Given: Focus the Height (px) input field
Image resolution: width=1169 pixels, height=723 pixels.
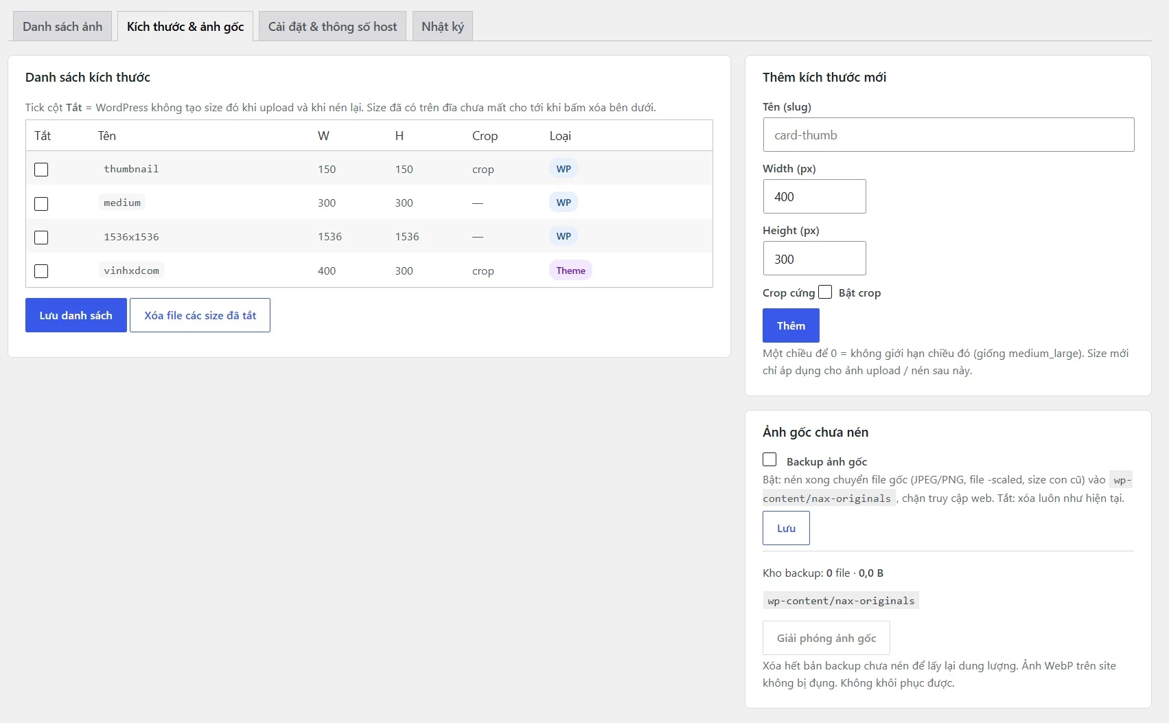Looking at the screenshot, I should (x=815, y=258).
